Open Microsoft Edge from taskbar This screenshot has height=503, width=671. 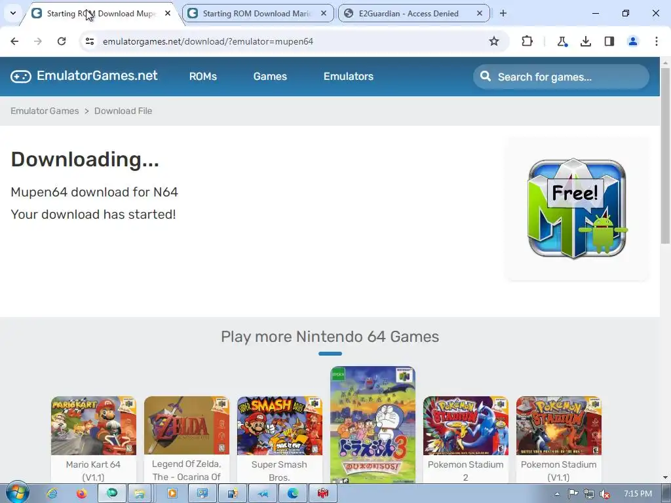coord(293,494)
